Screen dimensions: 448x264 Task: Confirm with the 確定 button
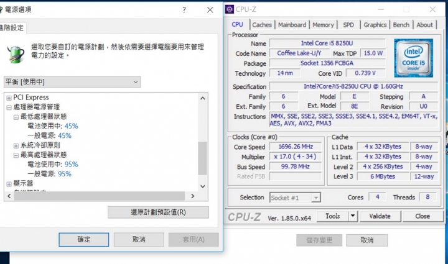84,240
